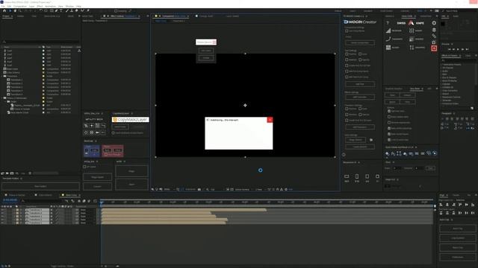
Task: Toggle Position checkbox under Text Settings
Action: (347, 54)
